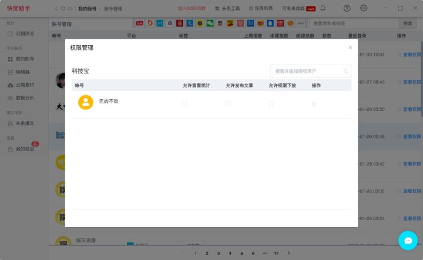Image resolution: width=423 pixels, height=260 pixels.
Task: Open 头条工具 in the top bar
Action: 227,8
